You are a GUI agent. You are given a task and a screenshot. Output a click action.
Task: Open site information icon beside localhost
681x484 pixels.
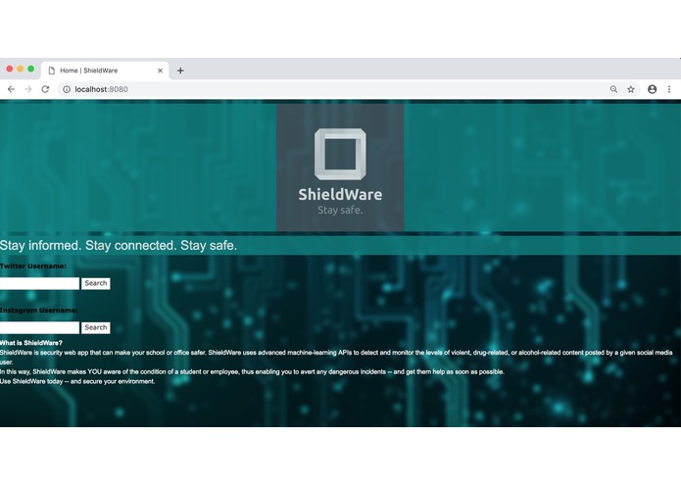(x=67, y=89)
